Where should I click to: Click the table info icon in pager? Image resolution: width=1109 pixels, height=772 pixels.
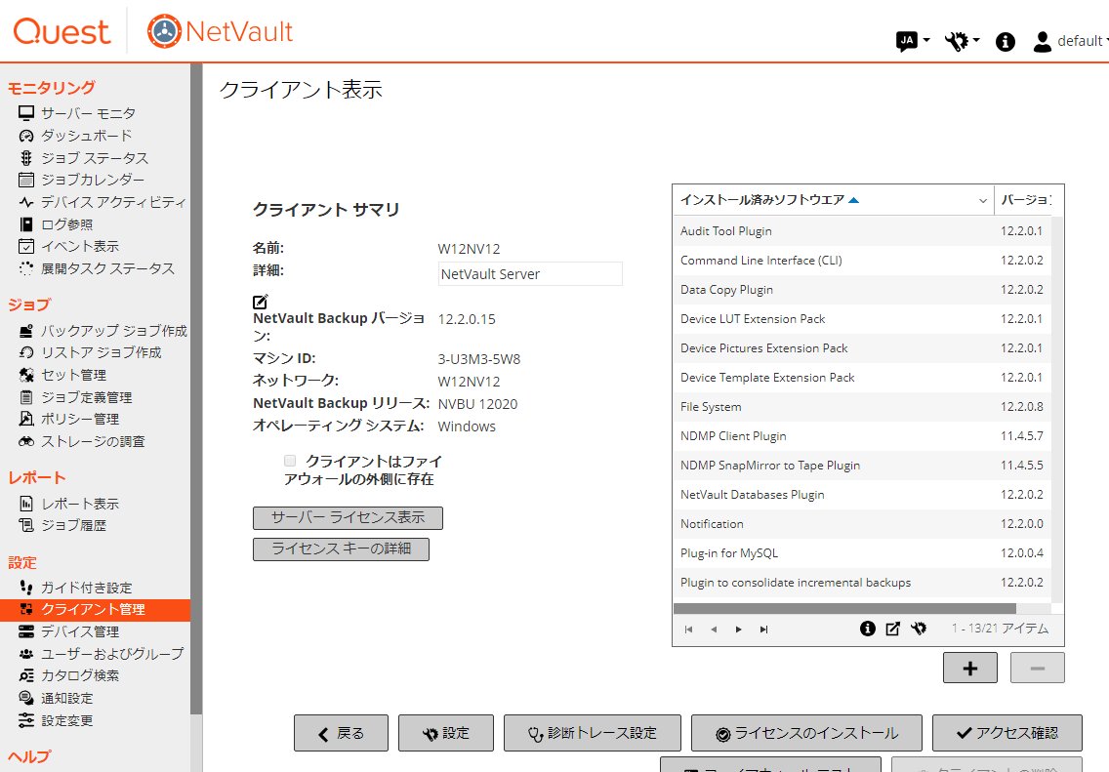[868, 629]
